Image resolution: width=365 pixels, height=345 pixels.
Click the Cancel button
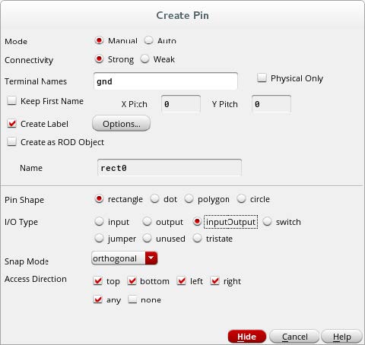point(294,337)
